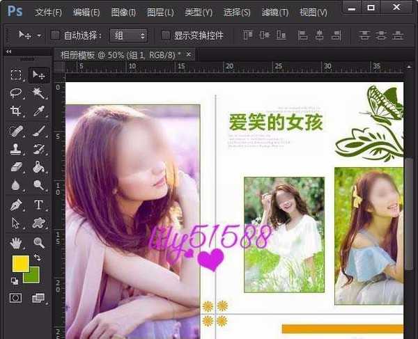Choose the Pen tool
Viewport: 418px width, 339px height.
(16, 205)
